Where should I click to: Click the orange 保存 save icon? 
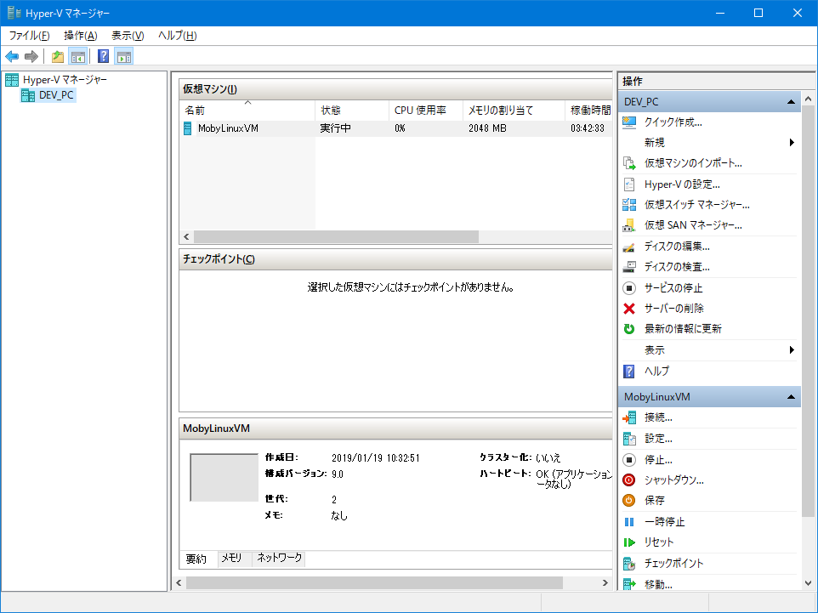629,500
